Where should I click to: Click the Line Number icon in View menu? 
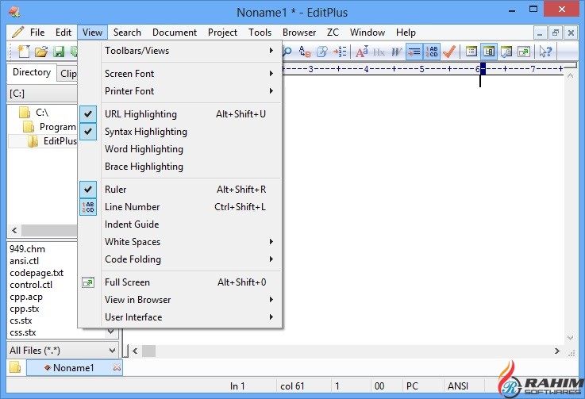[88, 206]
